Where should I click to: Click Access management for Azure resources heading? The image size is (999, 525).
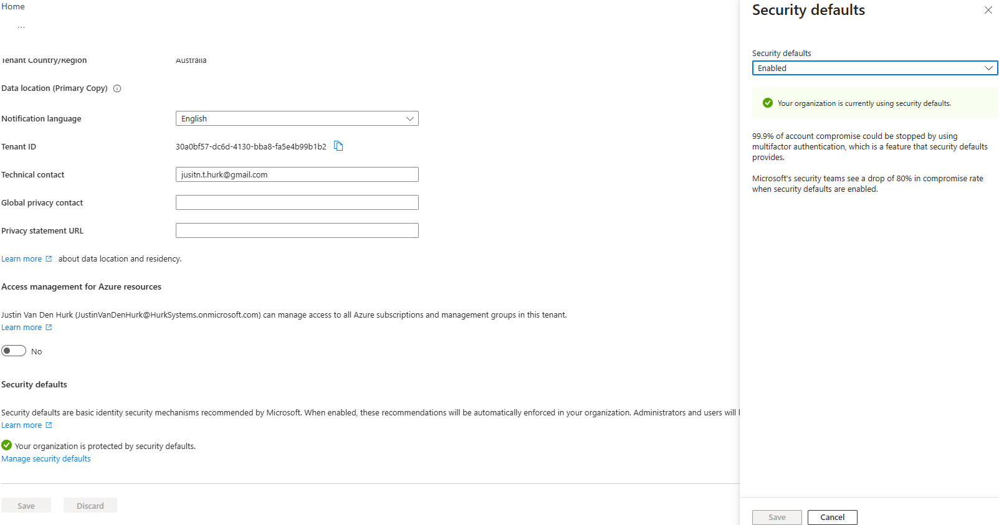point(81,286)
